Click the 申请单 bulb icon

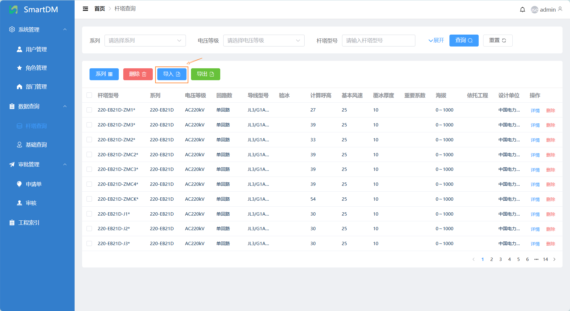(x=19, y=184)
